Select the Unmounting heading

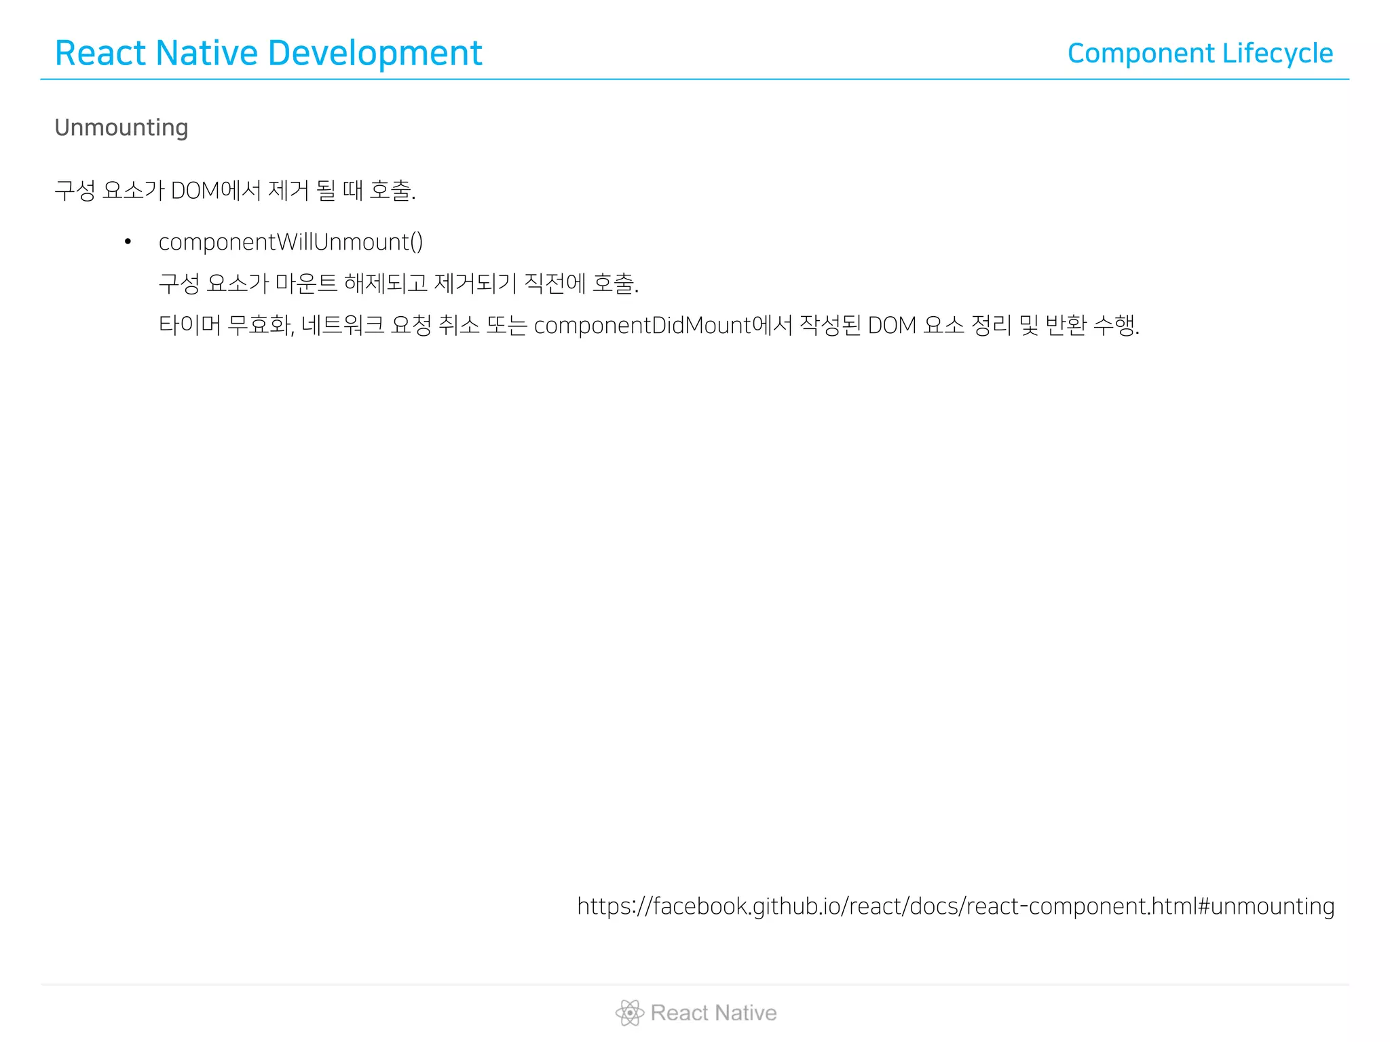(121, 128)
